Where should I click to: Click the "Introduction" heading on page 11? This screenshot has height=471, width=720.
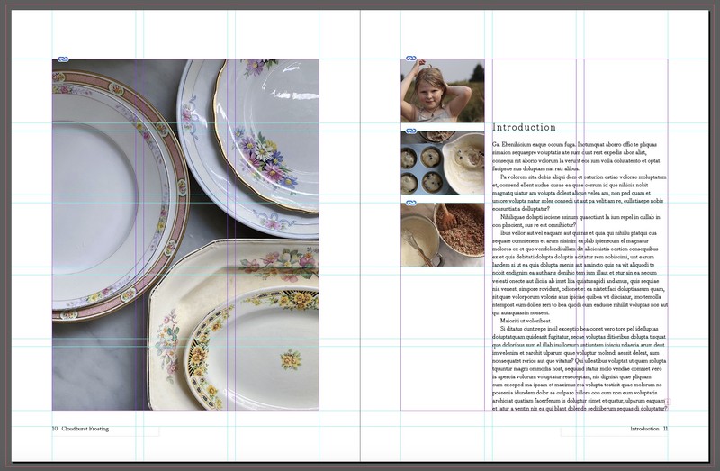(x=524, y=127)
